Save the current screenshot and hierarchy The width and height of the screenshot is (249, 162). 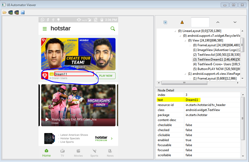coord(23,12)
